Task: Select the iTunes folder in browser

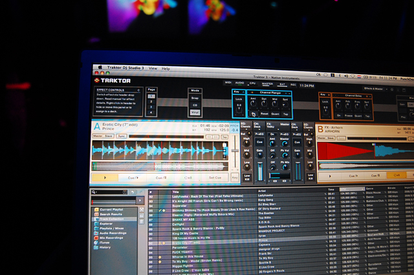Action: (x=105, y=242)
